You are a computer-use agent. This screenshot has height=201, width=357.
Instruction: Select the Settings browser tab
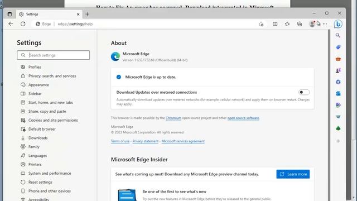pyautogui.click(x=50, y=14)
